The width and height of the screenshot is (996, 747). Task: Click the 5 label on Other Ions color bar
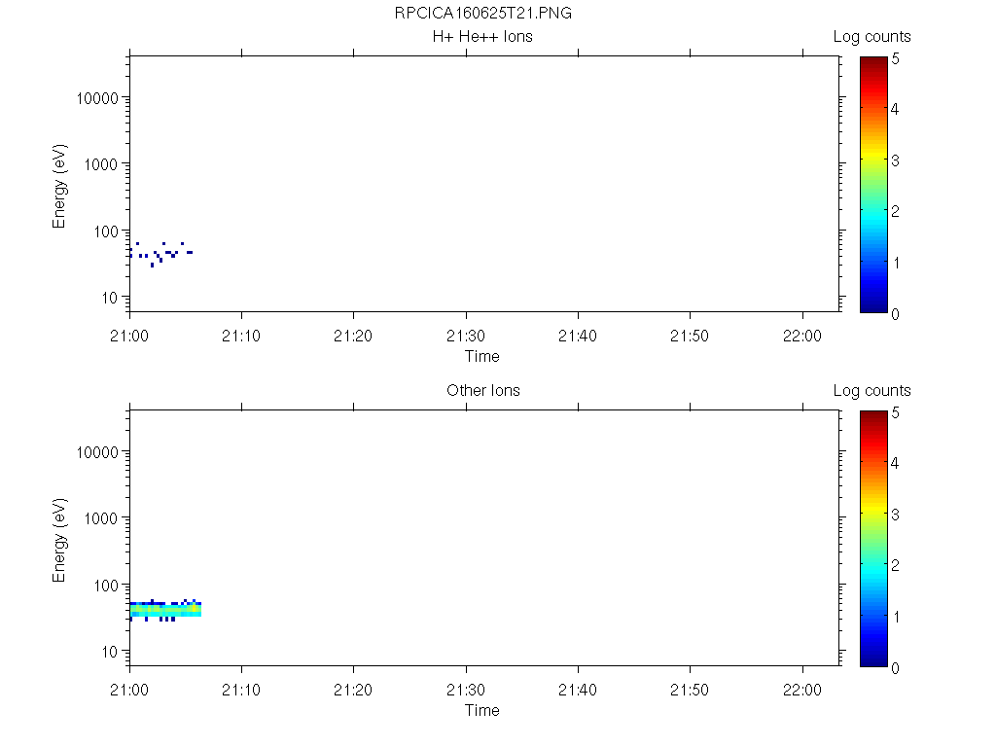pyautogui.click(x=895, y=412)
